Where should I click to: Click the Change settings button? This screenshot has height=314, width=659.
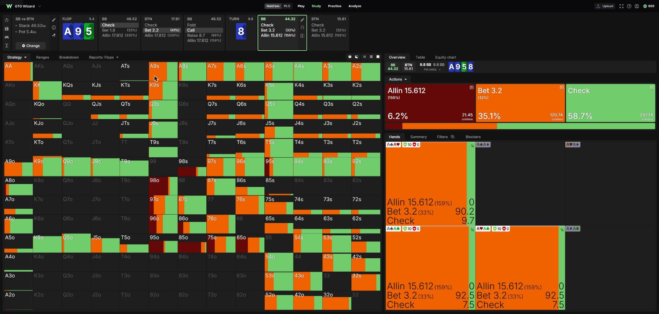[31, 46]
